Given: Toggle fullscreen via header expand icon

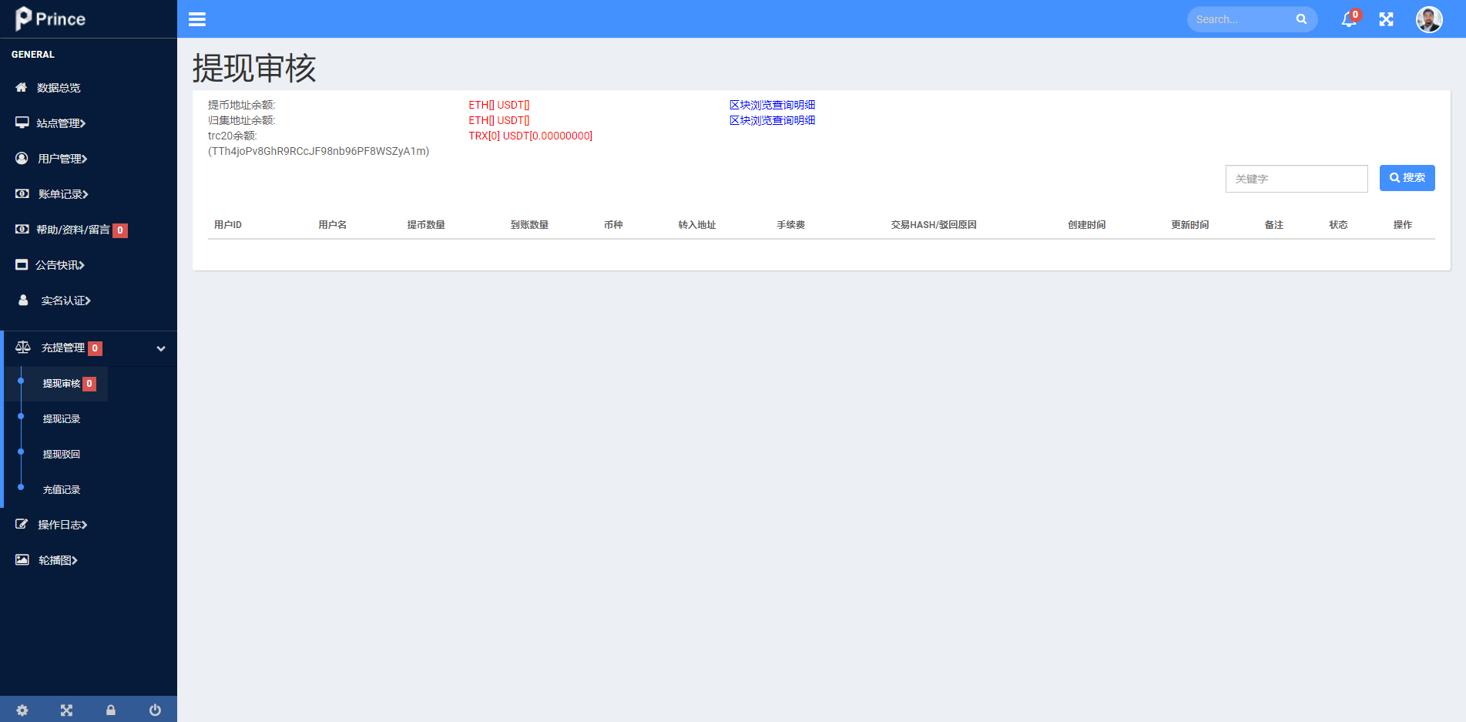Looking at the screenshot, I should [1386, 19].
